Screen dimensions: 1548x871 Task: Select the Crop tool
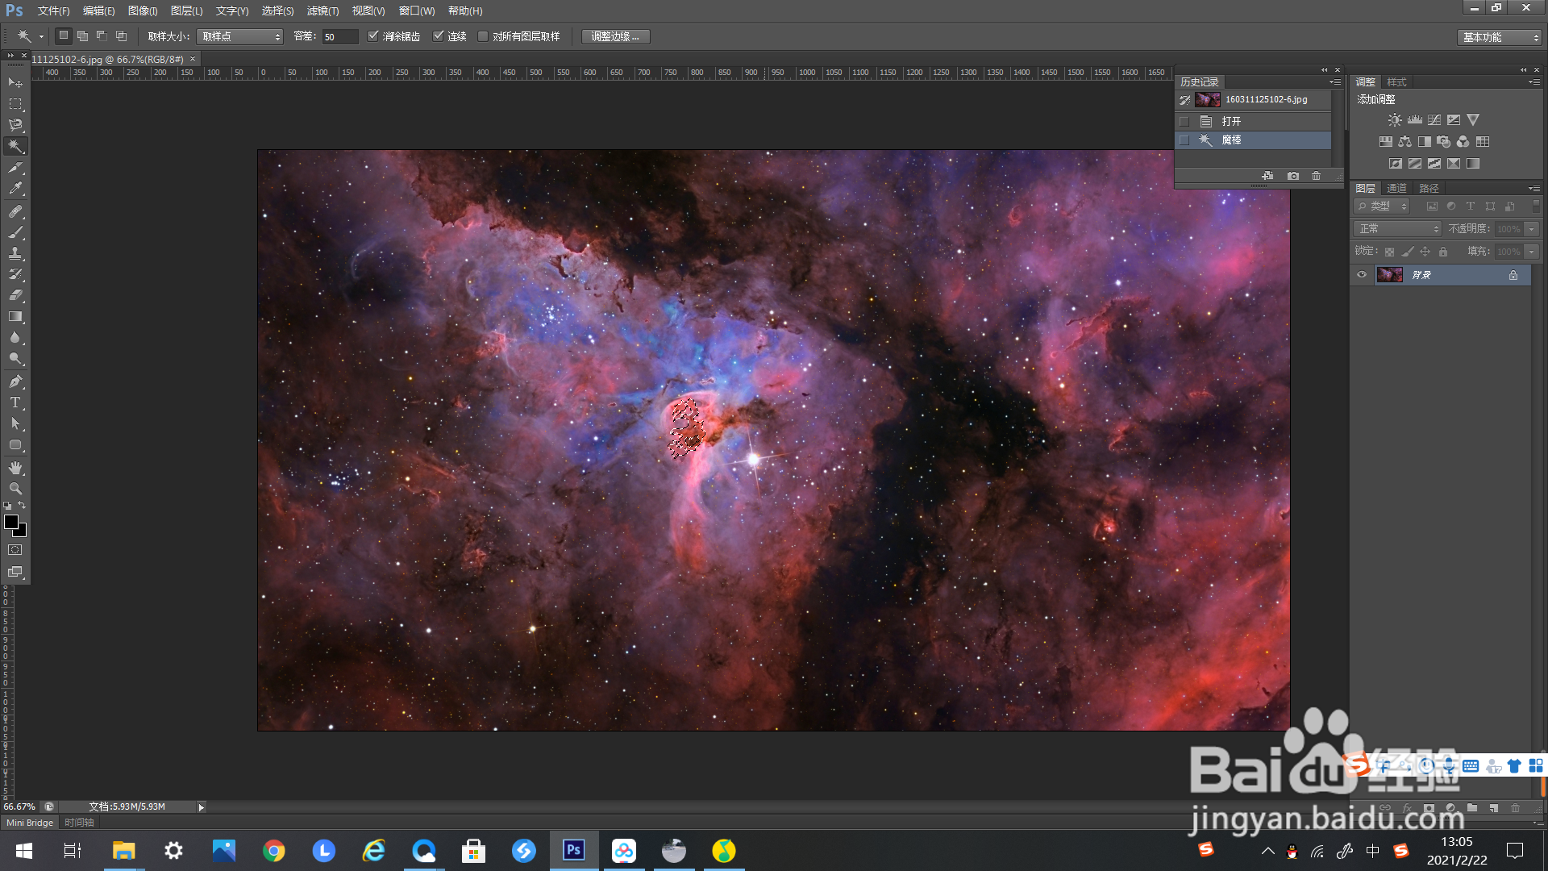point(15,168)
